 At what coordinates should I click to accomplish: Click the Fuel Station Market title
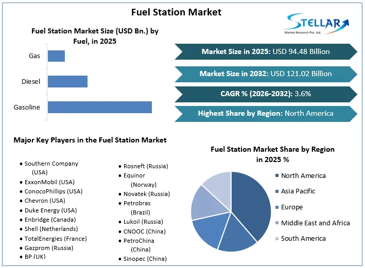tap(176, 12)
